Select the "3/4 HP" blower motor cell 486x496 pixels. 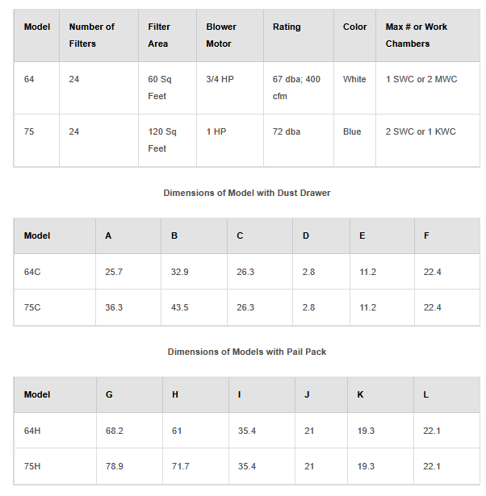pyautogui.click(x=219, y=79)
